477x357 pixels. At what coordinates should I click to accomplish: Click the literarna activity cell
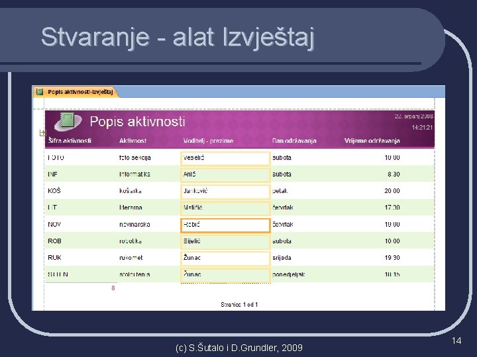(131, 208)
